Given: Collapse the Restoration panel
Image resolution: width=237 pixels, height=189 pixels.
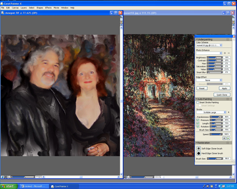Looking at the screenshot, I should (196, 143).
